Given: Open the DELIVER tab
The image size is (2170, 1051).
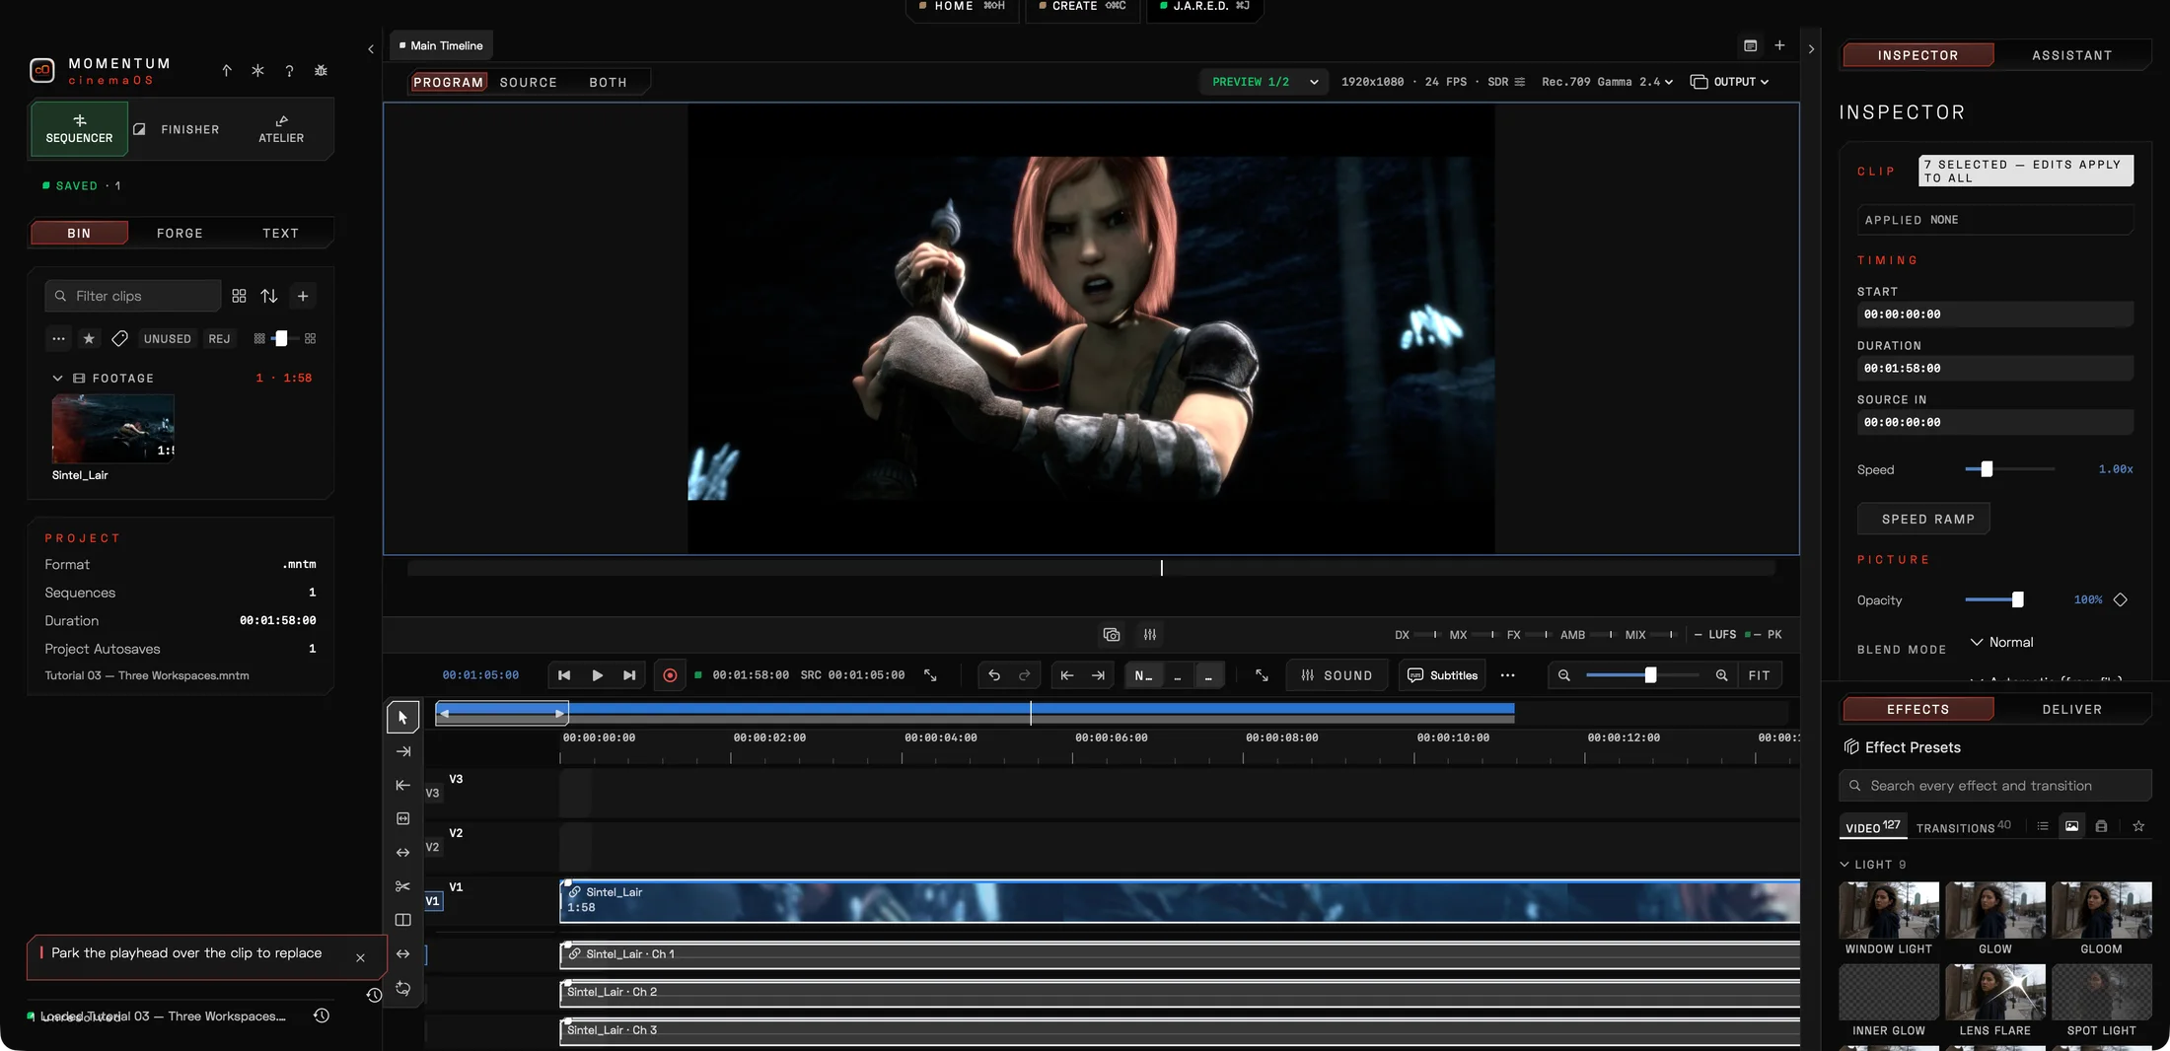Looking at the screenshot, I should (2072, 710).
